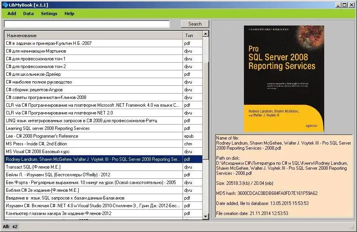The width and height of the screenshot is (357, 232).
Task: Open the Add menu
Action: pos(12,14)
